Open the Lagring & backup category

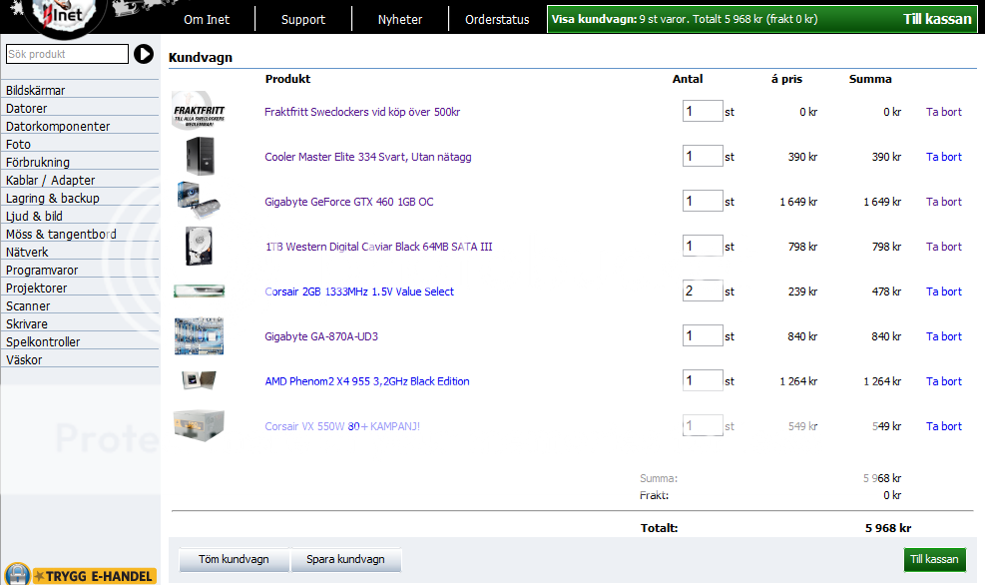tap(53, 199)
